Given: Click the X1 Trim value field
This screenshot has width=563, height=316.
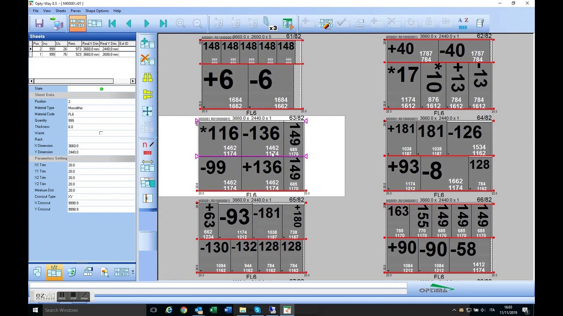Looking at the screenshot, I should point(101,165).
